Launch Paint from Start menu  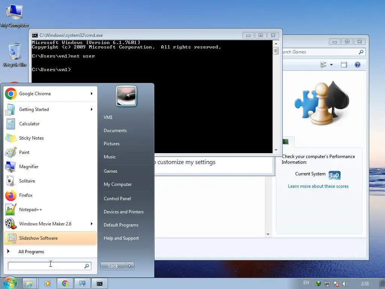click(50, 152)
